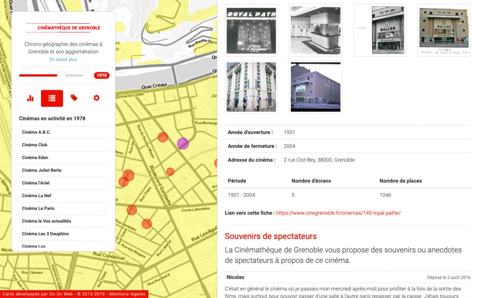Open the purple building exterior thumbnail
This screenshot has width=478, height=298.
point(315,87)
